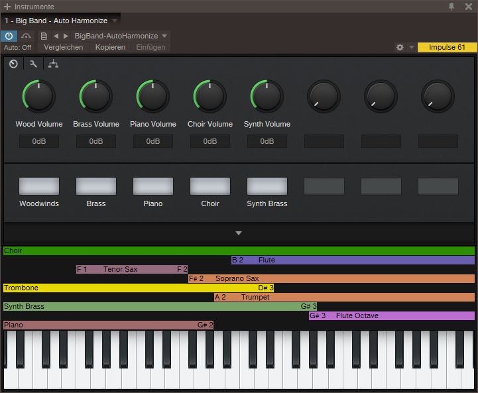Adjust the Wood Volume knob
Image resolution: width=478 pixels, height=393 pixels.
pyautogui.click(x=38, y=96)
